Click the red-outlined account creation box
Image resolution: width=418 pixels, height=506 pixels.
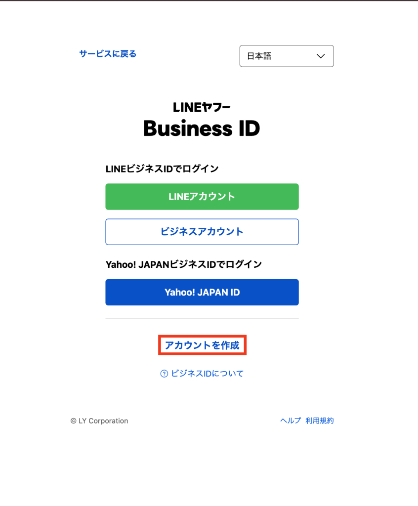pos(202,345)
